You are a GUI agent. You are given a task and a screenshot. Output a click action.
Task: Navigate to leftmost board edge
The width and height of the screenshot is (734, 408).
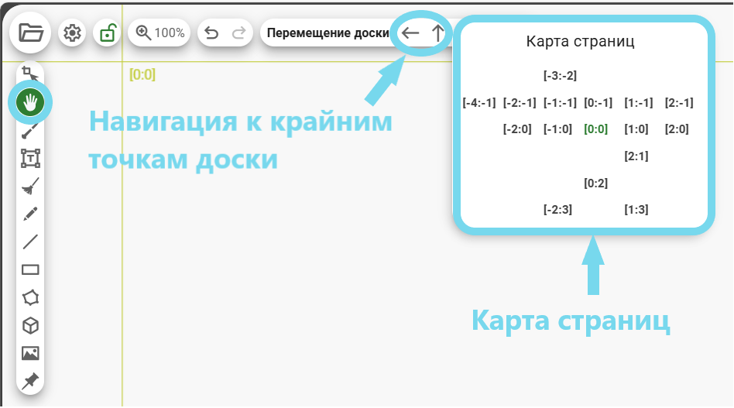(x=410, y=33)
